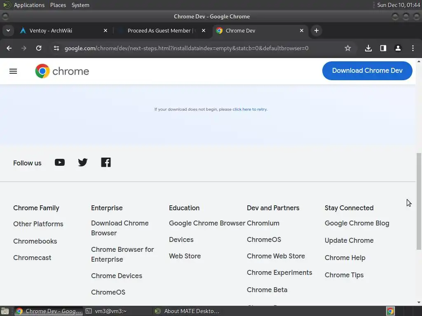Close the Ventoy - ArchWiki tab
Viewport: 422px width, 316px height.
[105, 30]
